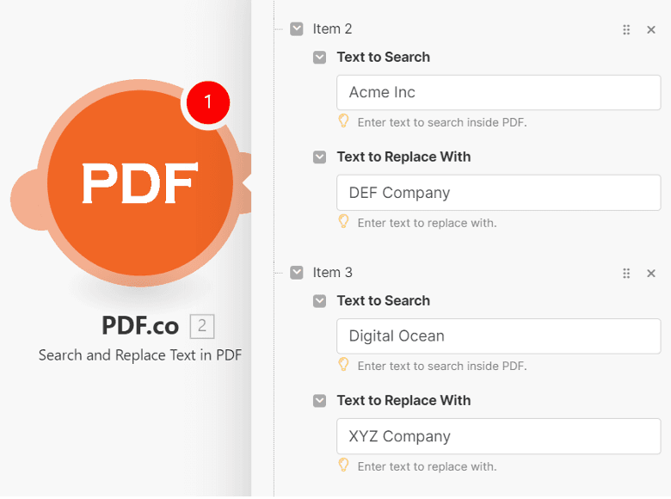Screen dimensions: 671x499
Task: Click the drag handle icon for Item 3
Action: (626, 274)
